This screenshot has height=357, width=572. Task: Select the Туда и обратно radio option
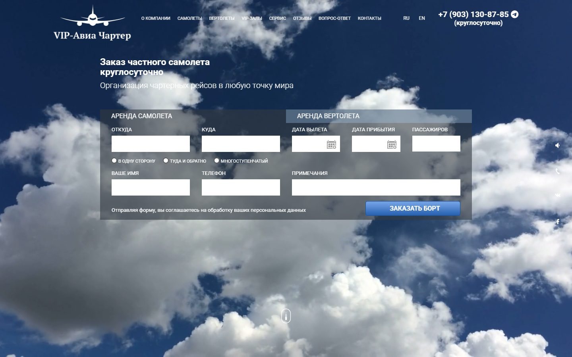coord(166,161)
